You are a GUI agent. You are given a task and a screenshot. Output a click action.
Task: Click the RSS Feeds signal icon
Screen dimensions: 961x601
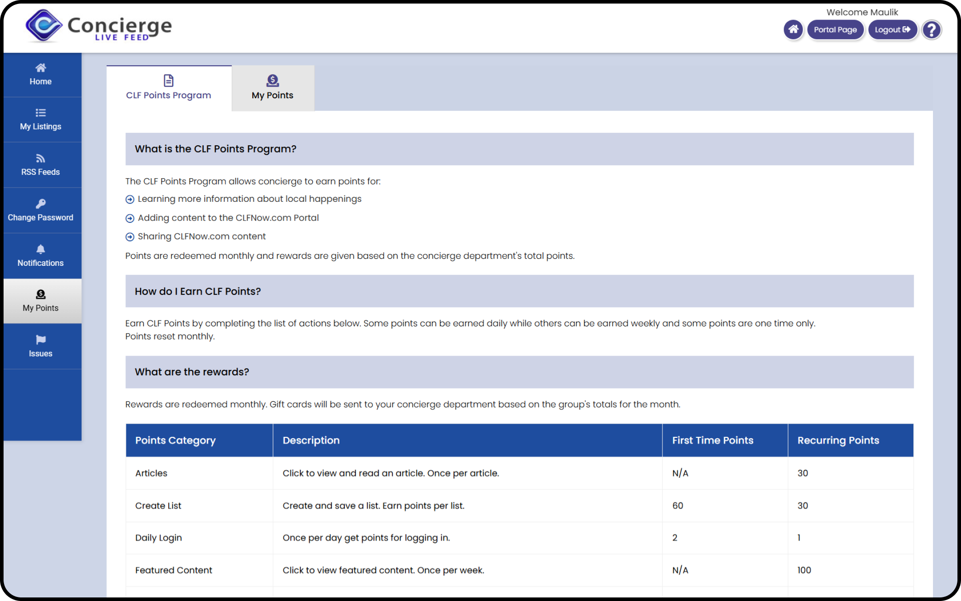pyautogui.click(x=40, y=158)
